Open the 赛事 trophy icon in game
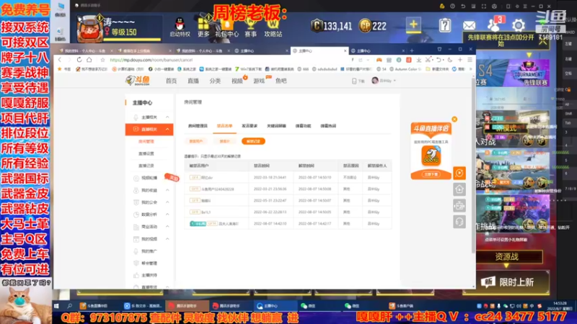The image size is (577, 324). pyautogui.click(x=250, y=28)
